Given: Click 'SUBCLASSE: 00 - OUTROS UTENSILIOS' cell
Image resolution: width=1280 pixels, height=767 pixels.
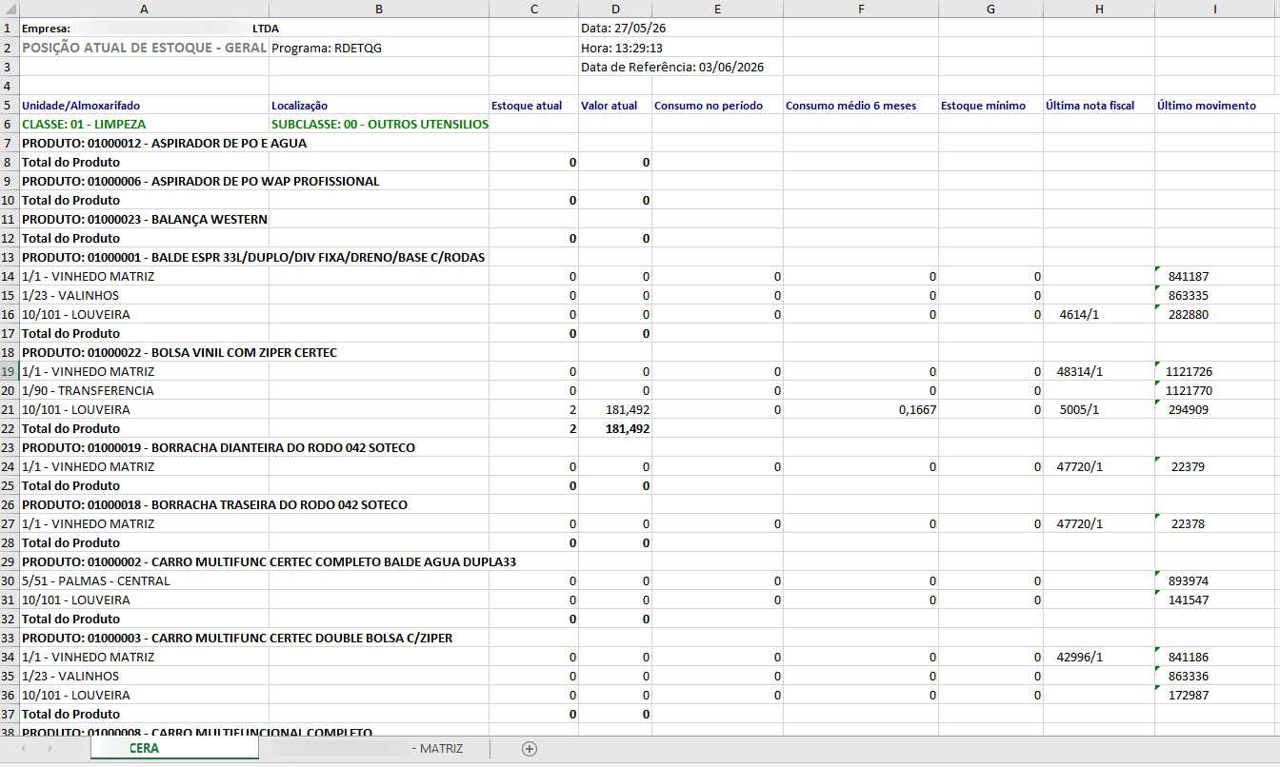Looking at the screenshot, I should coord(379,124).
